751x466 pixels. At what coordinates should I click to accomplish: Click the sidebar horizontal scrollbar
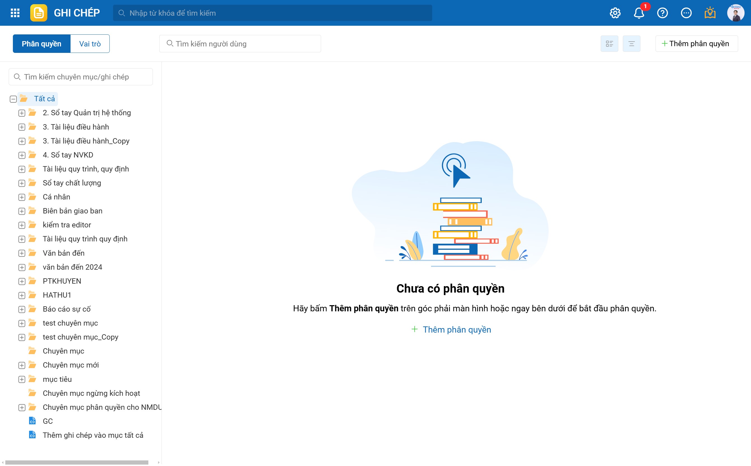coord(76,462)
